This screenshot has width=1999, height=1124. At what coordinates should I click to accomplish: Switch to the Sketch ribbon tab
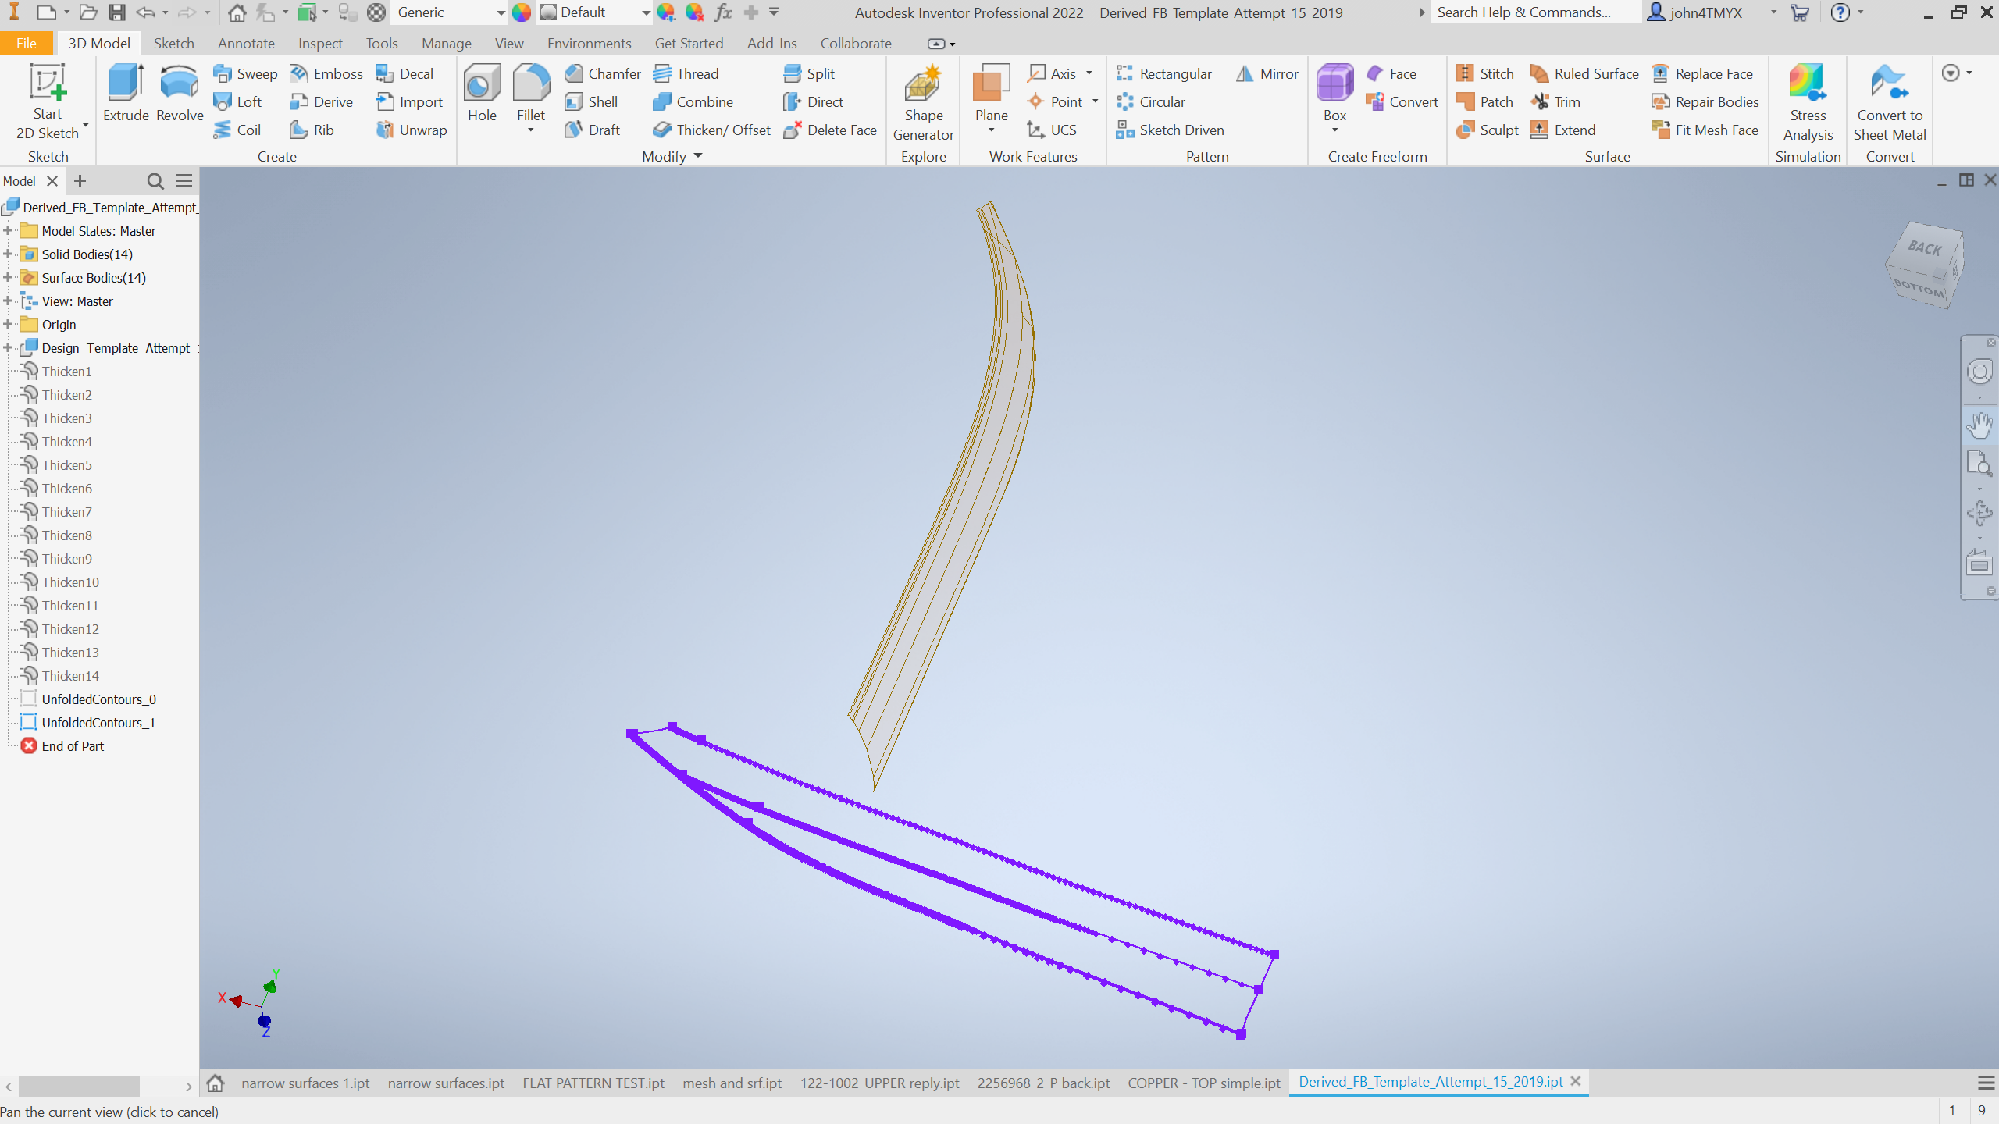pos(173,44)
